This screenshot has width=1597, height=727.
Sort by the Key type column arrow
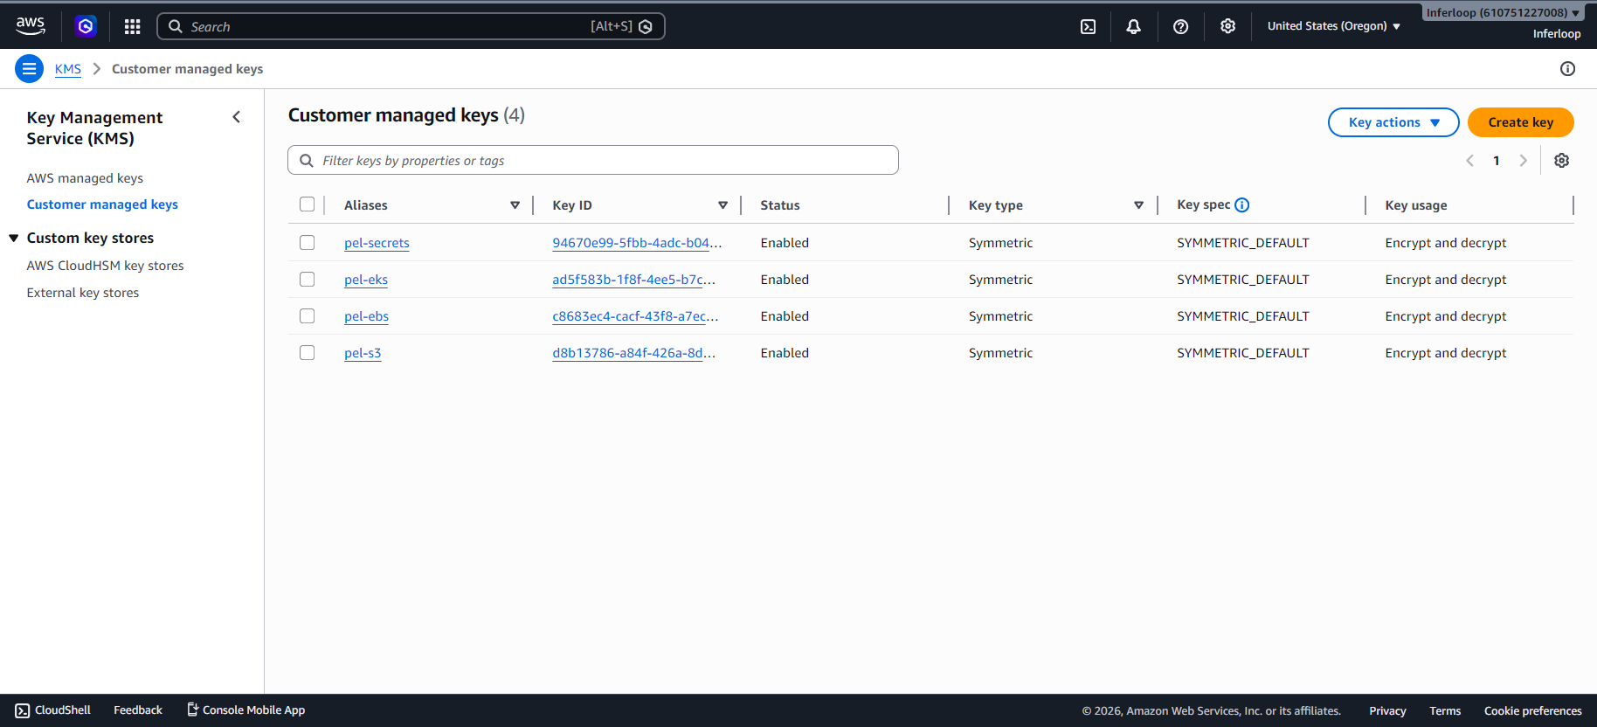(x=1138, y=205)
